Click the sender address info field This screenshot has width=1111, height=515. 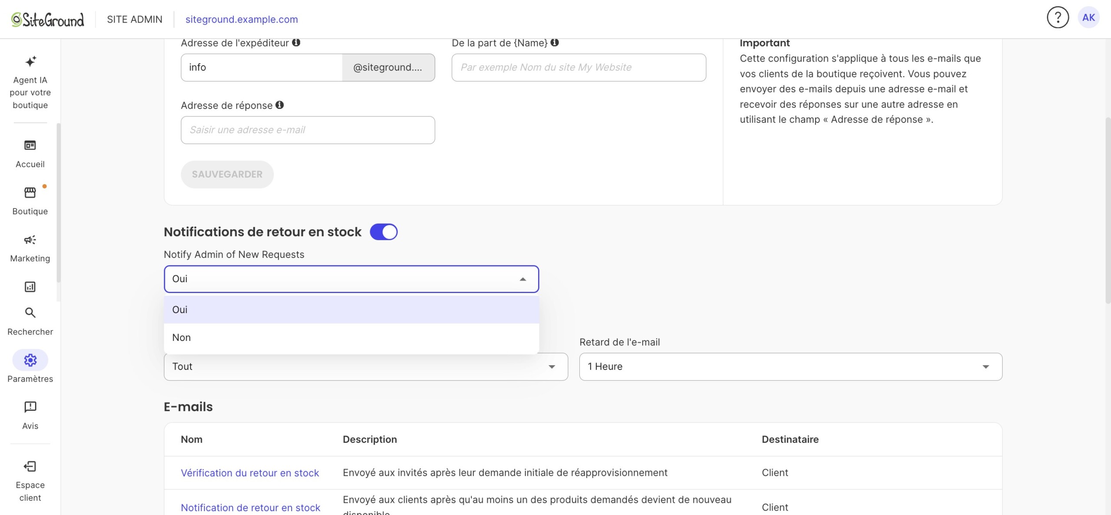click(x=262, y=68)
